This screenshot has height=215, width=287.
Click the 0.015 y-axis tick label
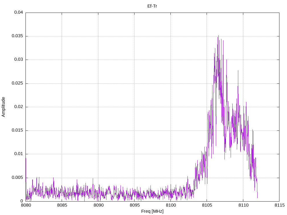[17, 130]
